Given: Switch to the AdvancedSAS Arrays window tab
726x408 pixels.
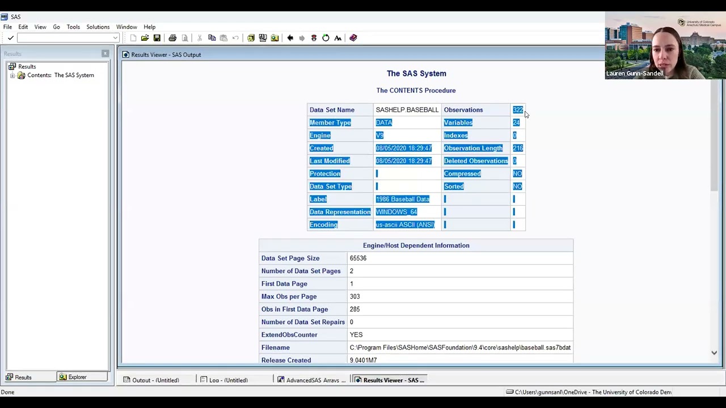Looking at the screenshot, I should coord(311,380).
